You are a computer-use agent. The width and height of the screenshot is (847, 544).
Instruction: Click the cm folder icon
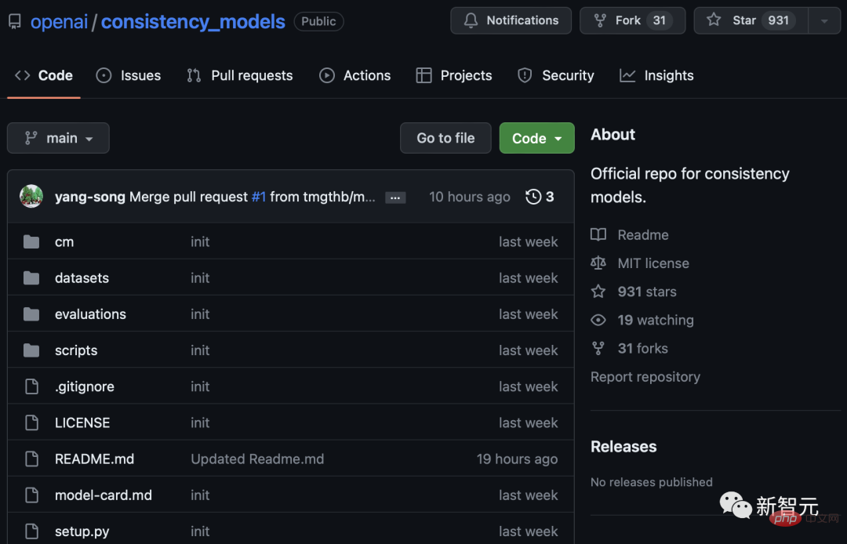[31, 242]
